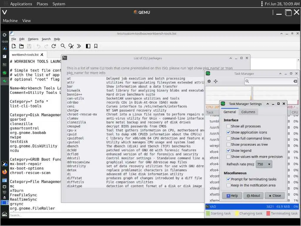Close the Task Manager Settings dialog

[x=275, y=196]
